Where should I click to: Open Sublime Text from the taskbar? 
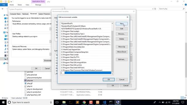click(x=77, y=102)
